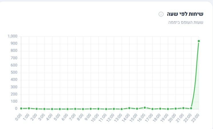This screenshot has height=129, width=213.
Task: Click the subtitle 'שעות העומס ביממה'
Action: (x=186, y=22)
